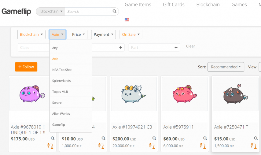
Task: Click the Part filter field
Action: pos(154,48)
